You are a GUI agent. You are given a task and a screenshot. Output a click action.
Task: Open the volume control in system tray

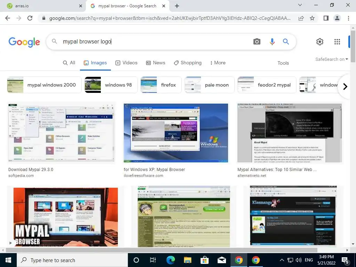[x=299, y=260]
